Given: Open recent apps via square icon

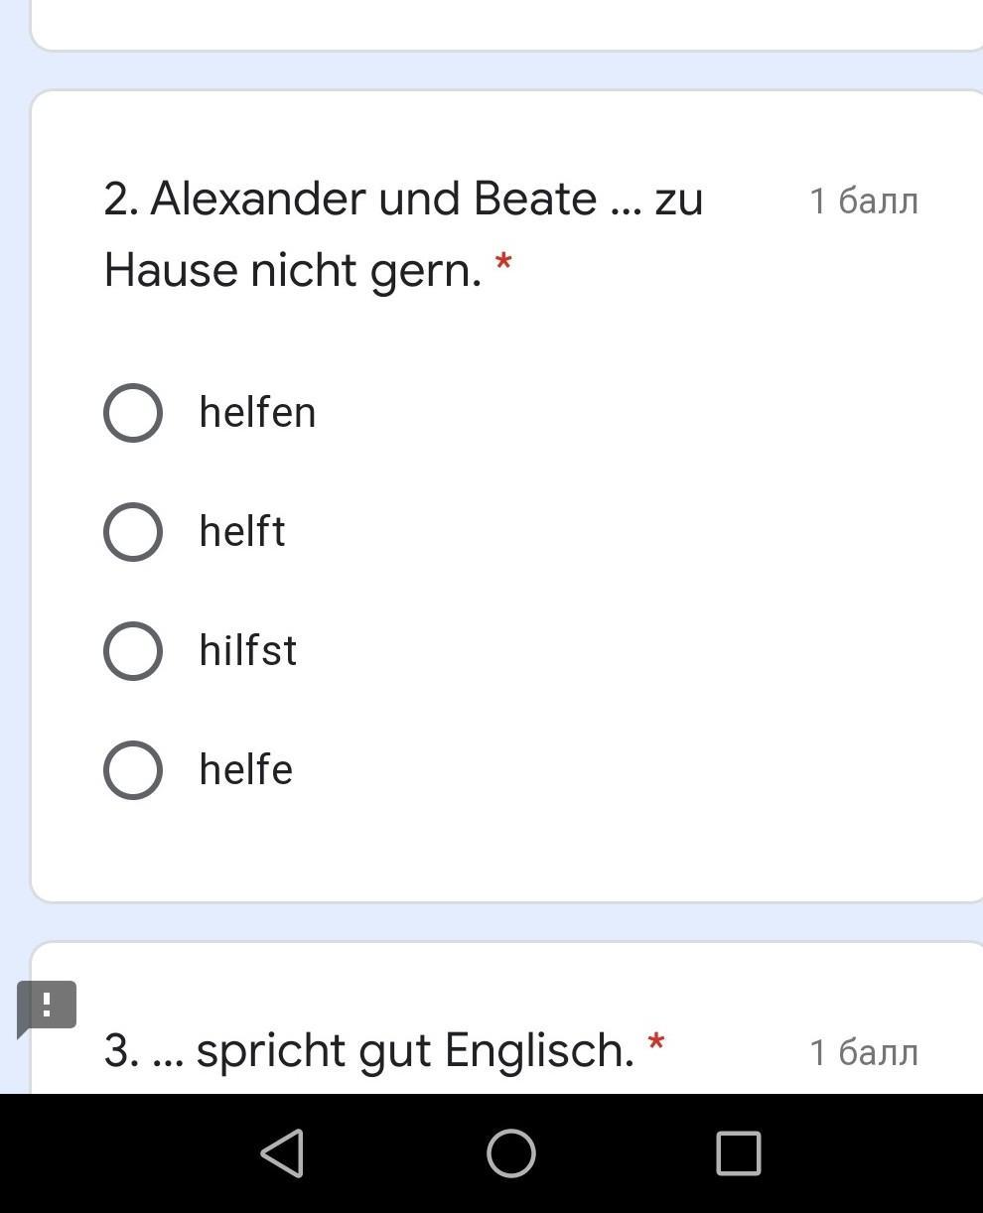Looking at the screenshot, I should [x=738, y=1153].
